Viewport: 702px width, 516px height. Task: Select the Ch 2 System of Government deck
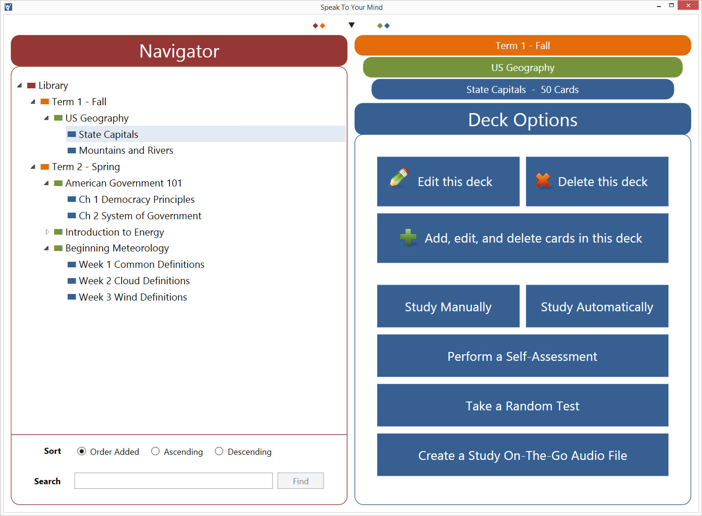click(140, 216)
